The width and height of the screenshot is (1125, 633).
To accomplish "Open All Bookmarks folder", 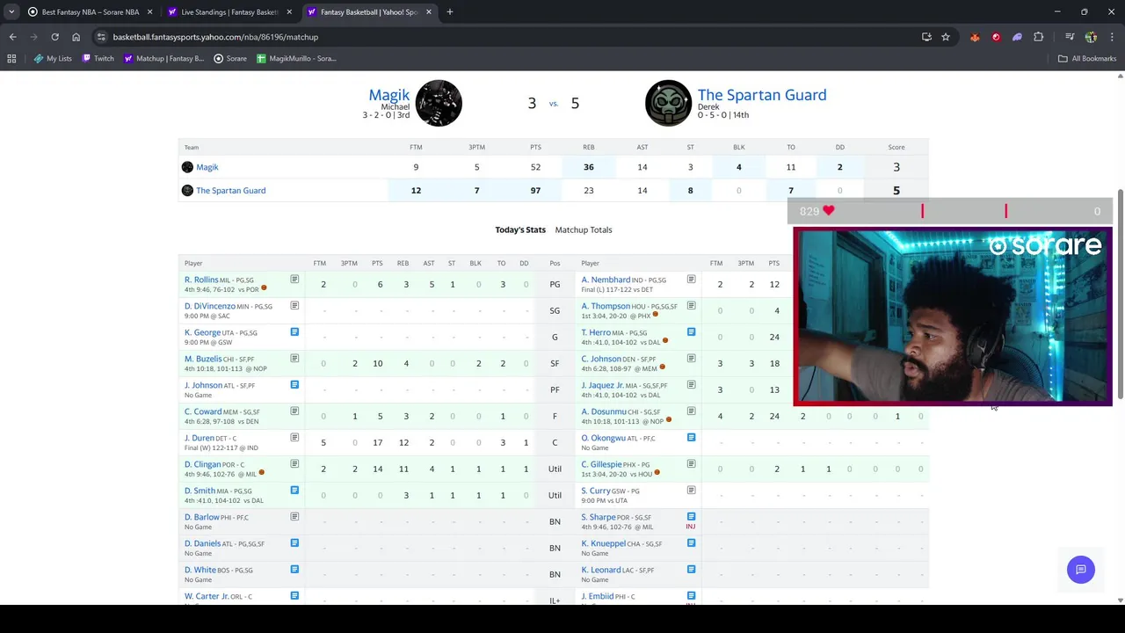I will click(1087, 58).
